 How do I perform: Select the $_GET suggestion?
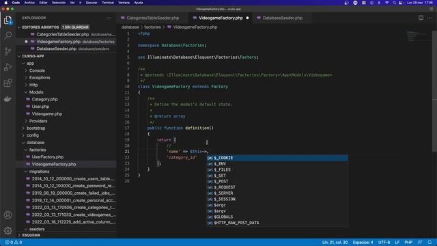[x=277, y=176]
